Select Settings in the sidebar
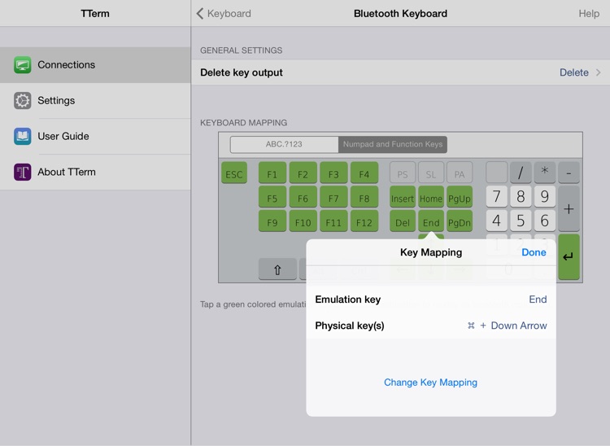The height and width of the screenshot is (446, 610). (95, 100)
